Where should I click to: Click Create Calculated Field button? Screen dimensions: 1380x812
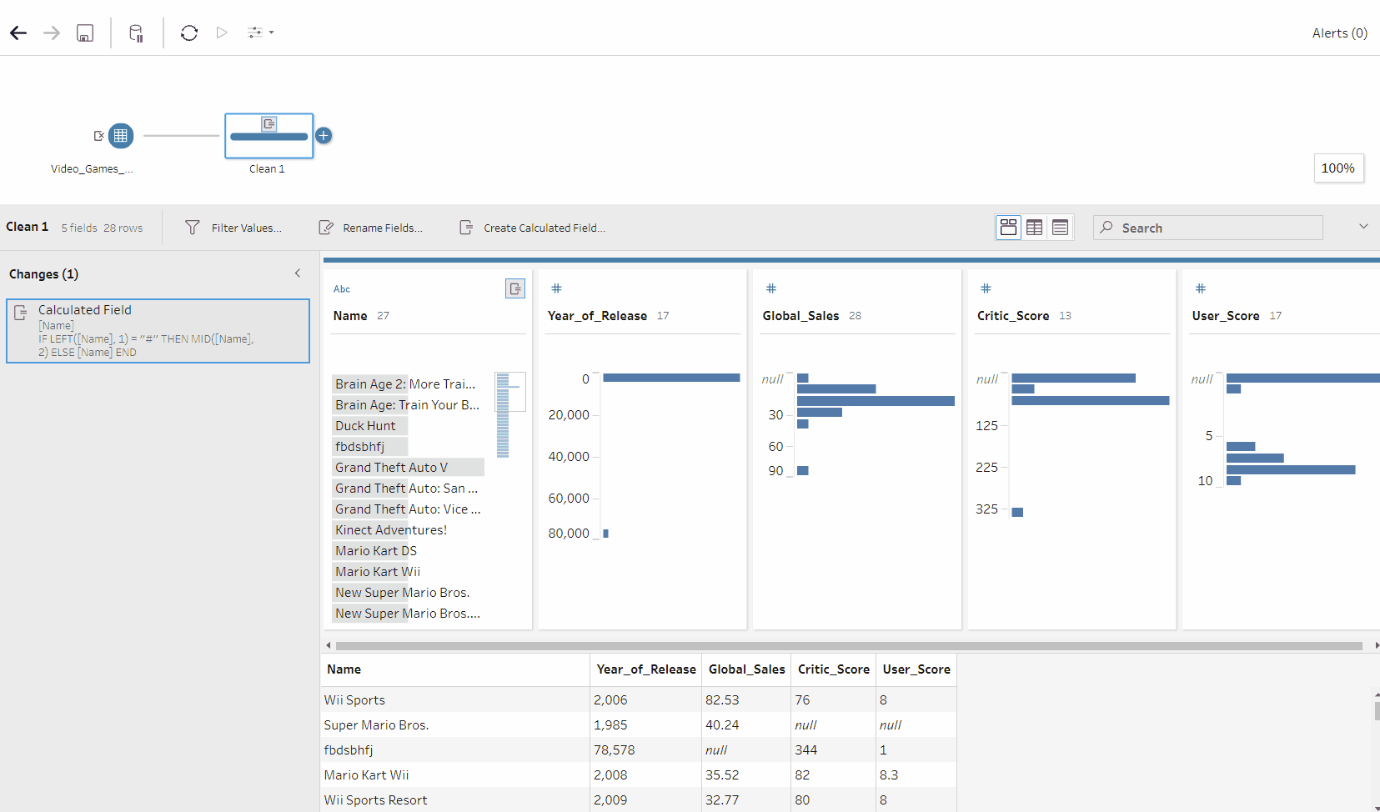533,228
